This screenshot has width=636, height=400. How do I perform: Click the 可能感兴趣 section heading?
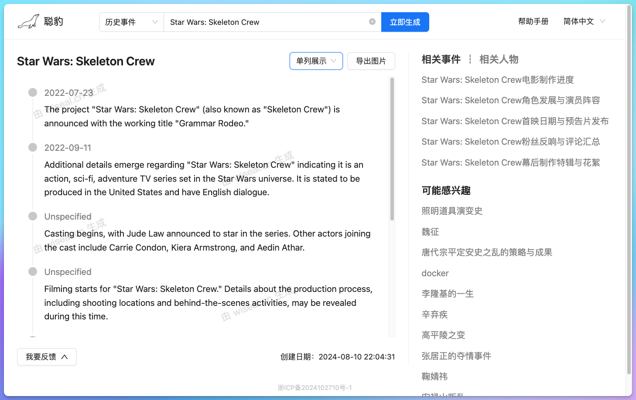(x=446, y=190)
